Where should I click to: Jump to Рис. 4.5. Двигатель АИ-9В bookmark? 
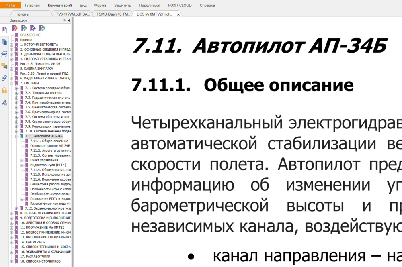coord(40,64)
